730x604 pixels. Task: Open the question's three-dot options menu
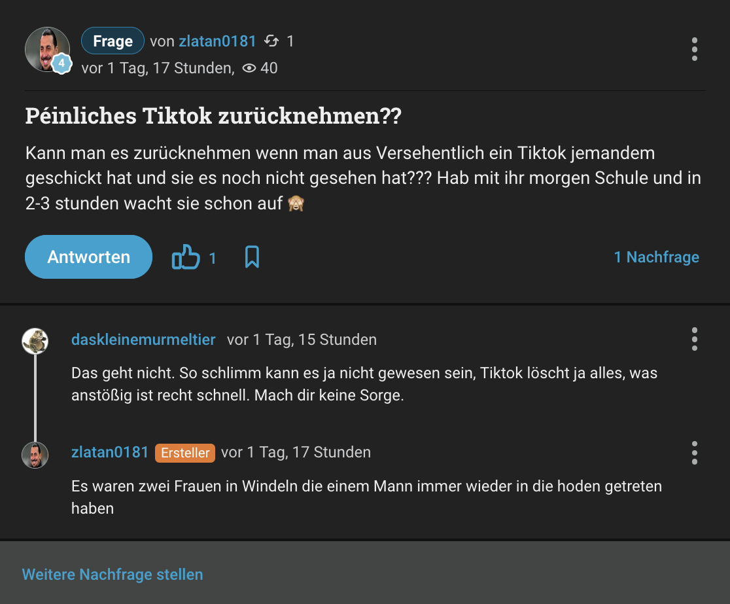click(694, 49)
